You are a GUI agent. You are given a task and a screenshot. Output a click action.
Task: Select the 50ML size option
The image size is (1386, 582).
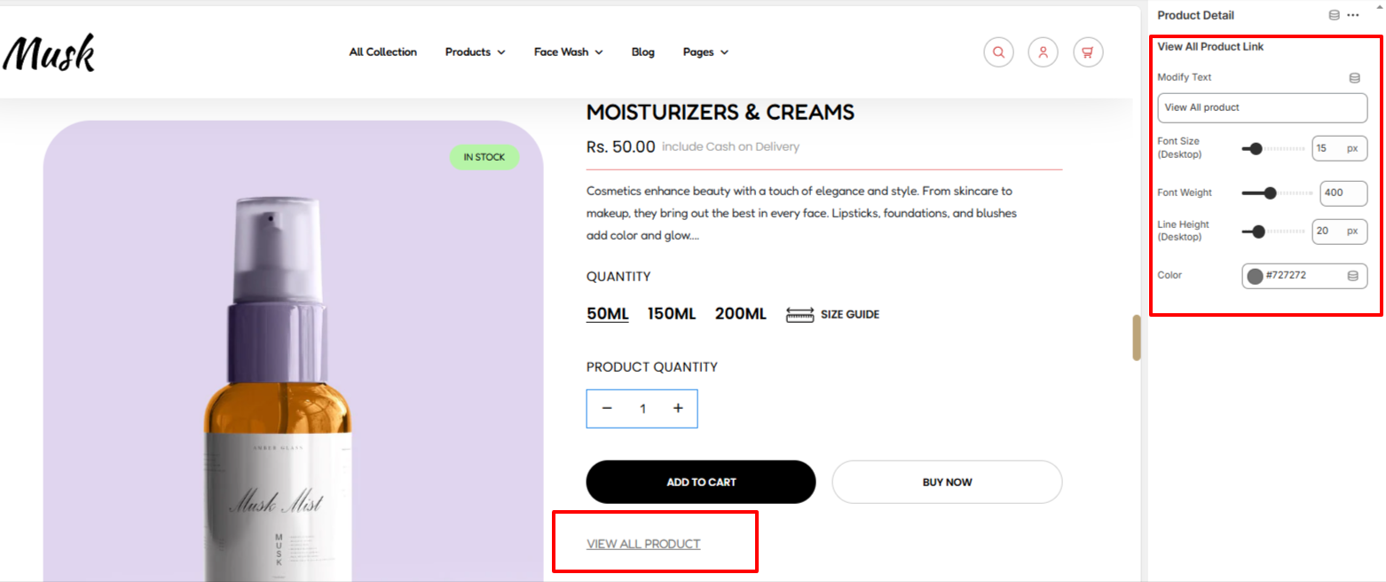tap(607, 314)
